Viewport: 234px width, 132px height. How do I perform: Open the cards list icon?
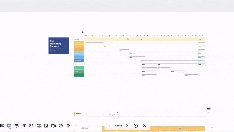[31, 126]
